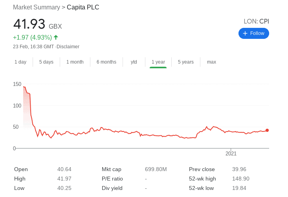Click the green up arrow icon
The width and height of the screenshot is (288, 197).
coord(56,37)
